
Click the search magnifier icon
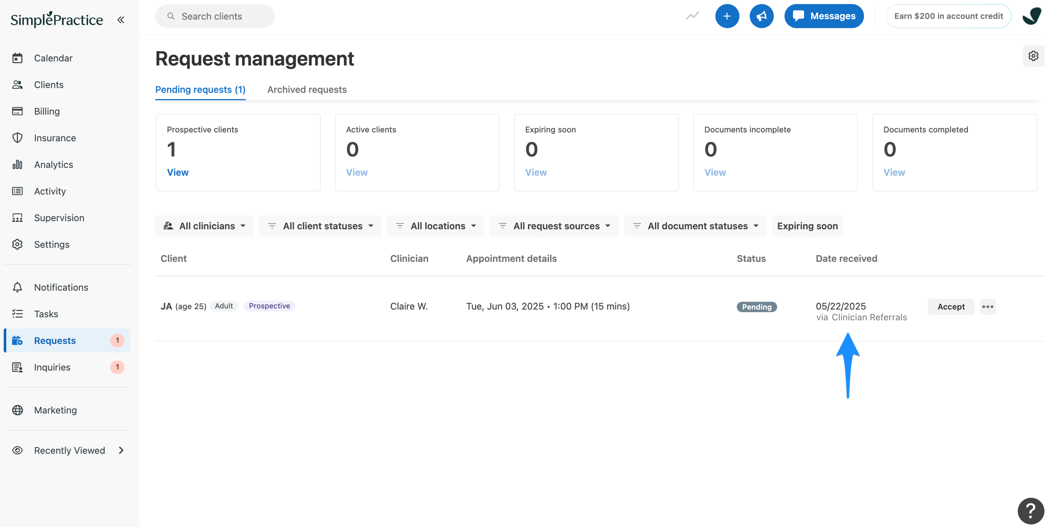tap(171, 16)
